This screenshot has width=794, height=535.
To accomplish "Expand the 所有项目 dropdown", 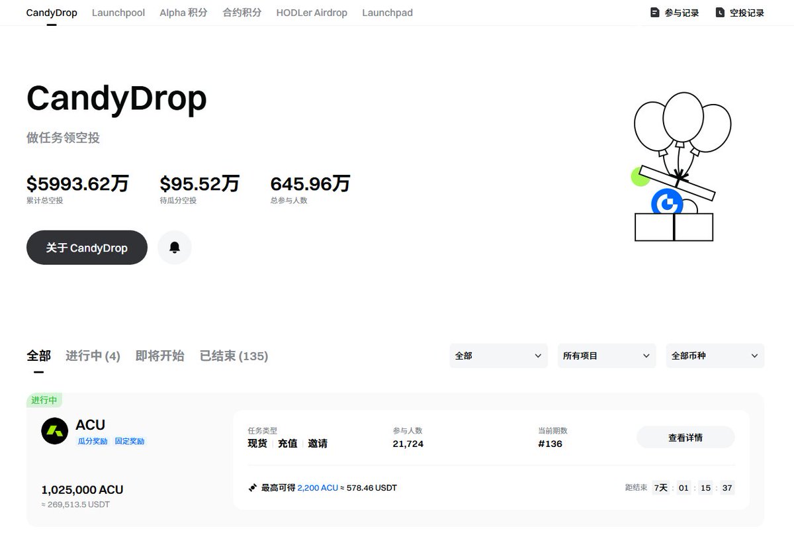I will (x=606, y=356).
